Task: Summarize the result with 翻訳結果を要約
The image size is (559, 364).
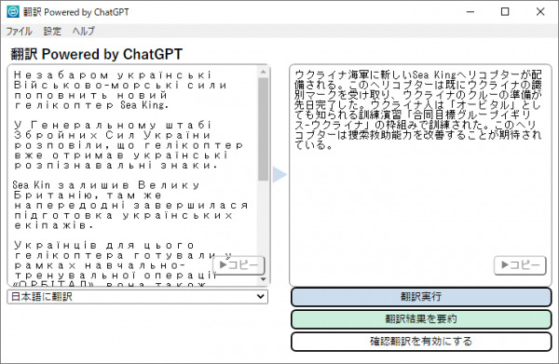Action: pyautogui.click(x=421, y=319)
